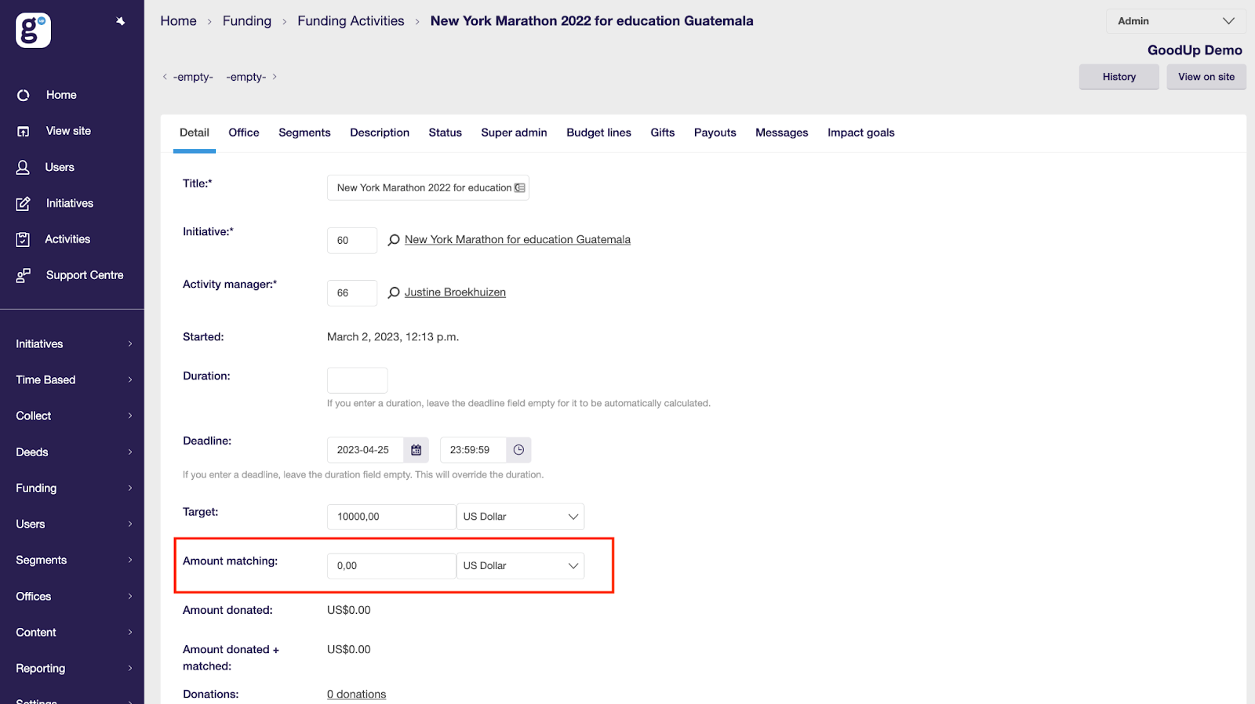Click the Activity manager ID field showing 66
This screenshot has height=704, width=1255.
[352, 293]
